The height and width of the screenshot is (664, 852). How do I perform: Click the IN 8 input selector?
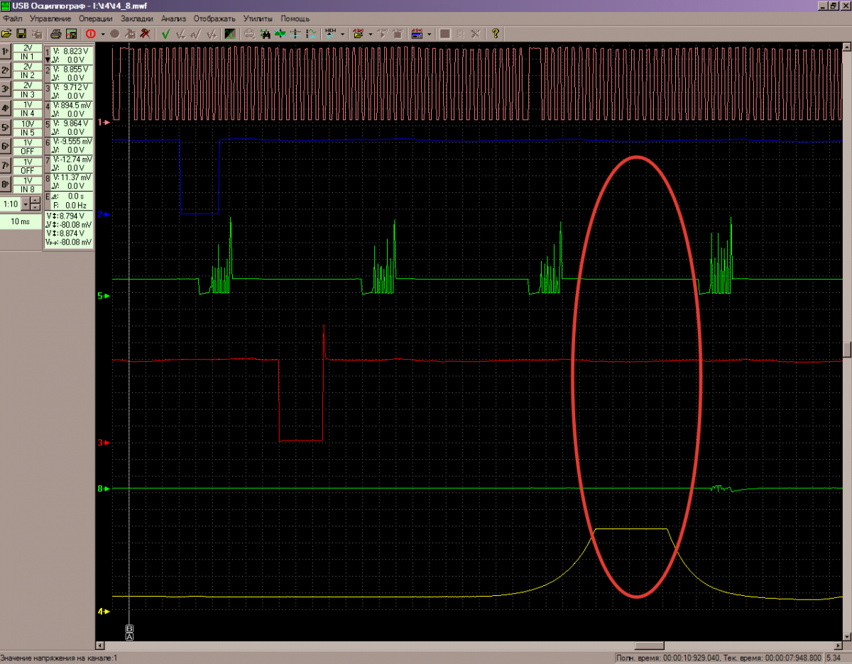pos(28,189)
